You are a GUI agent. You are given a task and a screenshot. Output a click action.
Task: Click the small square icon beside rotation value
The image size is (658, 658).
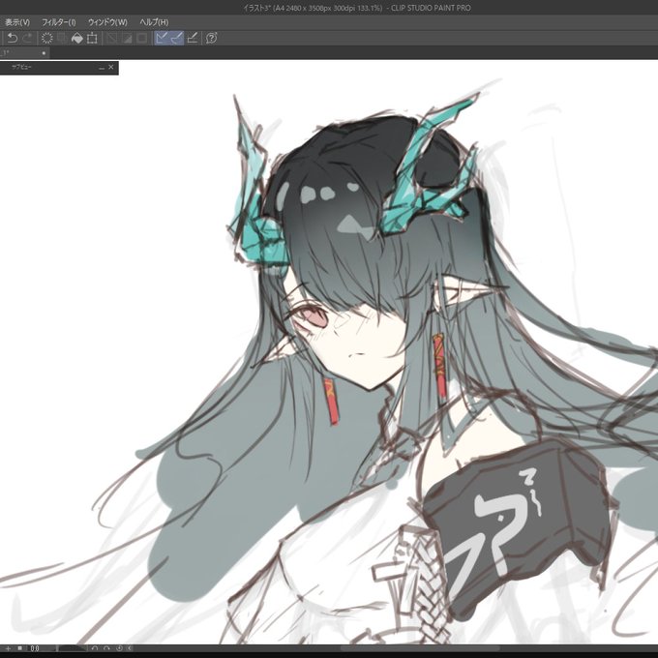[x=19, y=648]
